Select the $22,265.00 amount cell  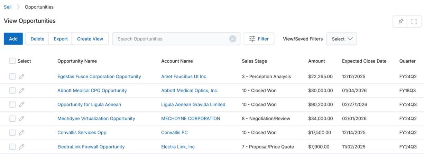pos(321,76)
